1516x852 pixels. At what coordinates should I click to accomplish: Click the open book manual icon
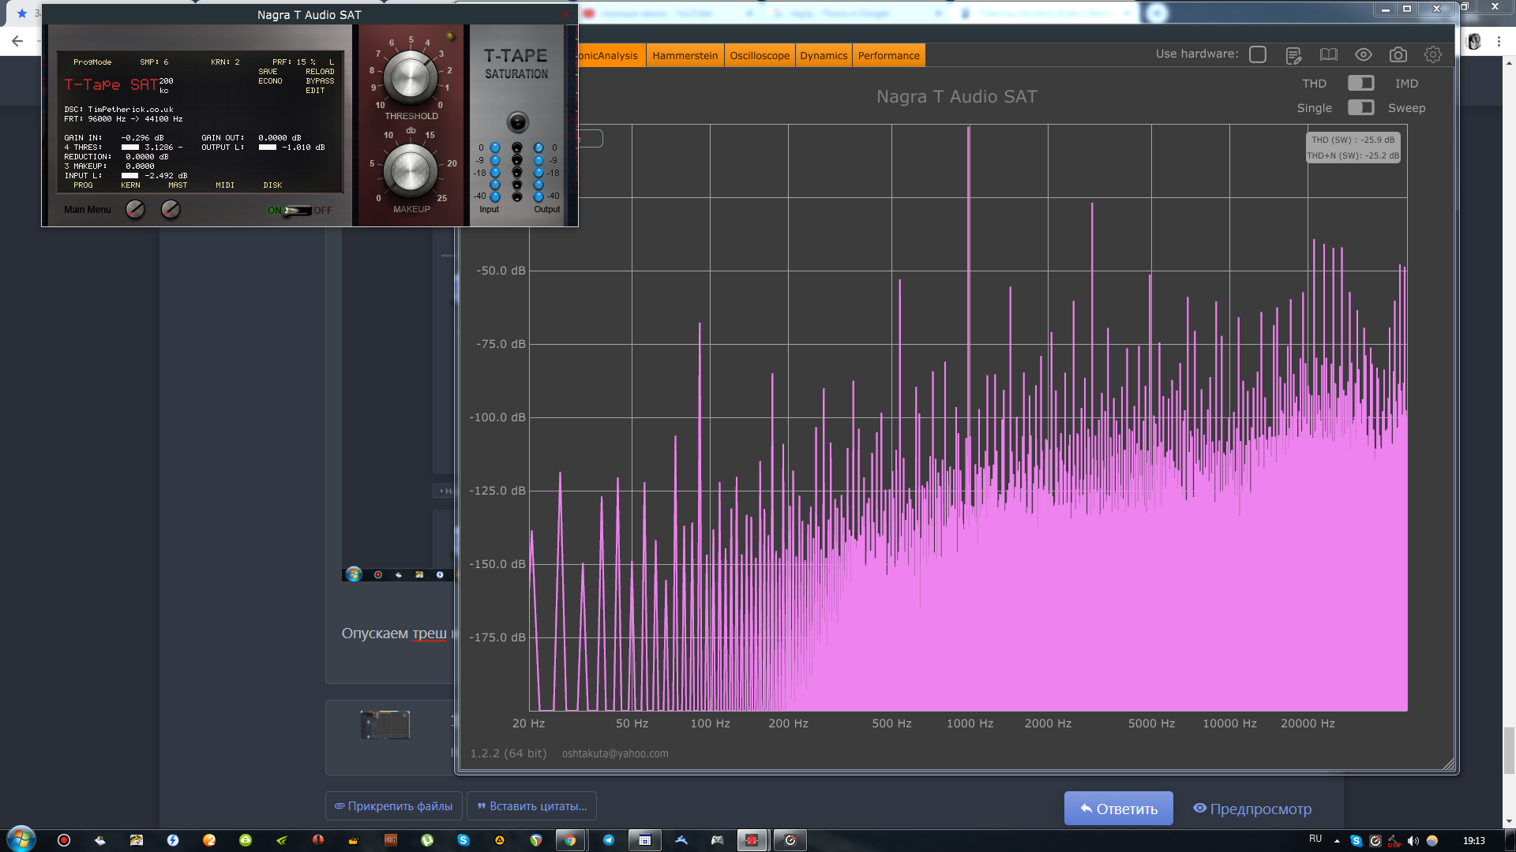pos(1329,55)
